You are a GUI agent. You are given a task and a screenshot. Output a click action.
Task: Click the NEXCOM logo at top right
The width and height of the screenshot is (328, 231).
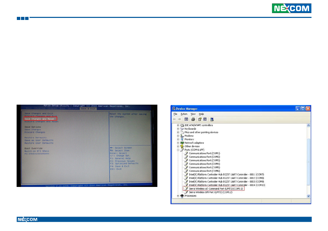click(x=292, y=8)
